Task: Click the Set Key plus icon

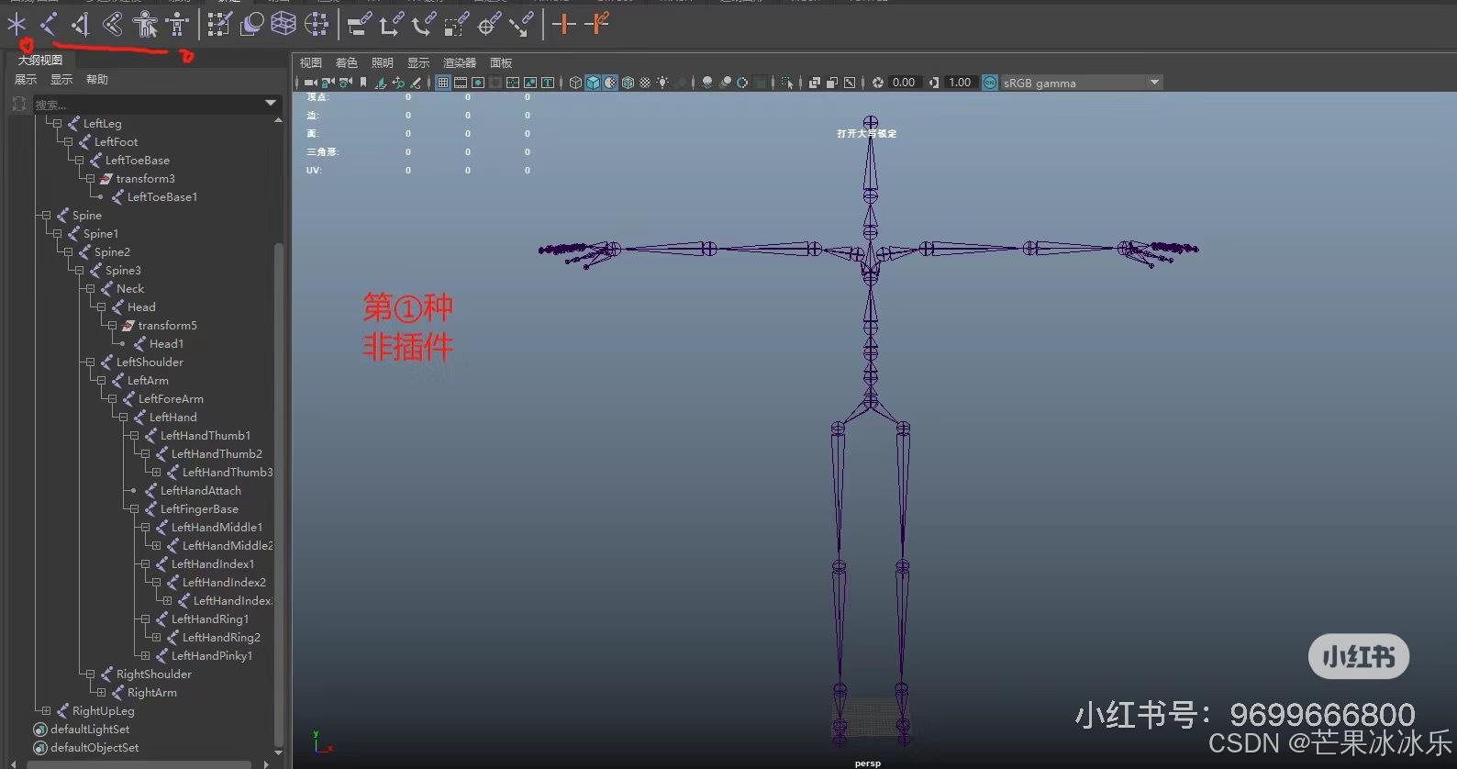Action: click(563, 25)
